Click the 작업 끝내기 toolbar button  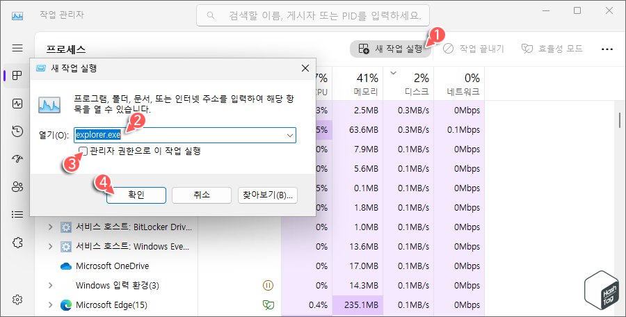(474, 49)
